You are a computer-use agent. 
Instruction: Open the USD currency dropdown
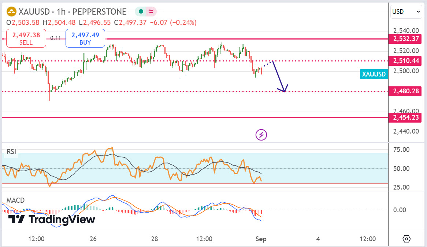tap(406, 12)
